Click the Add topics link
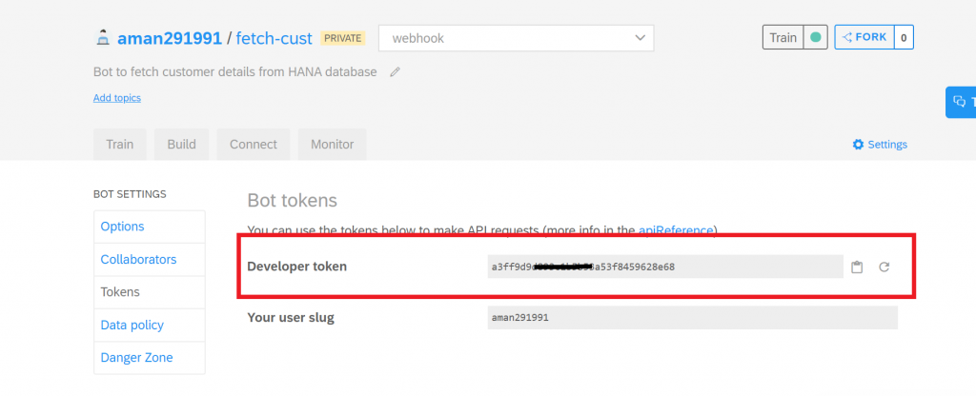Screen dimensions: 976x396 (117, 98)
